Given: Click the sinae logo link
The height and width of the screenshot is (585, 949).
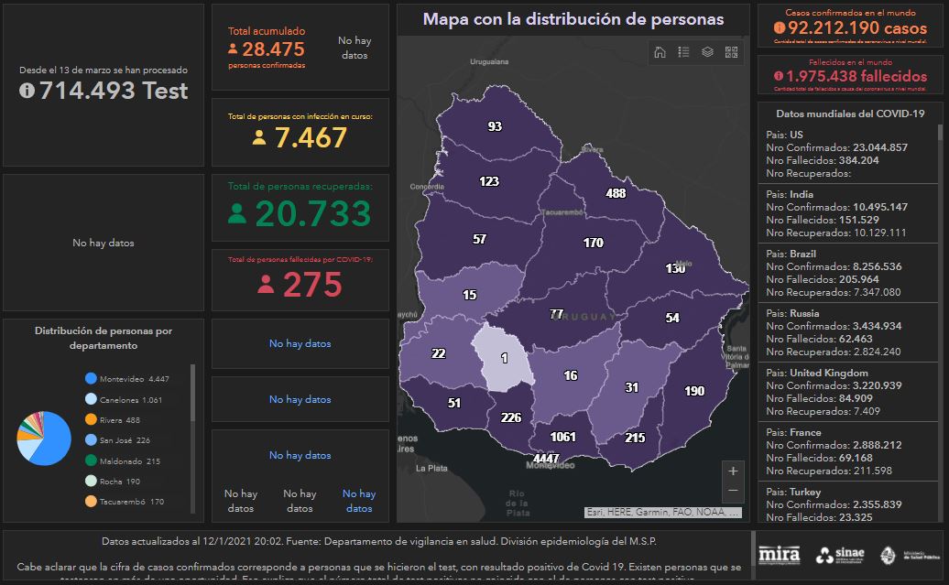Looking at the screenshot, I should [838, 555].
